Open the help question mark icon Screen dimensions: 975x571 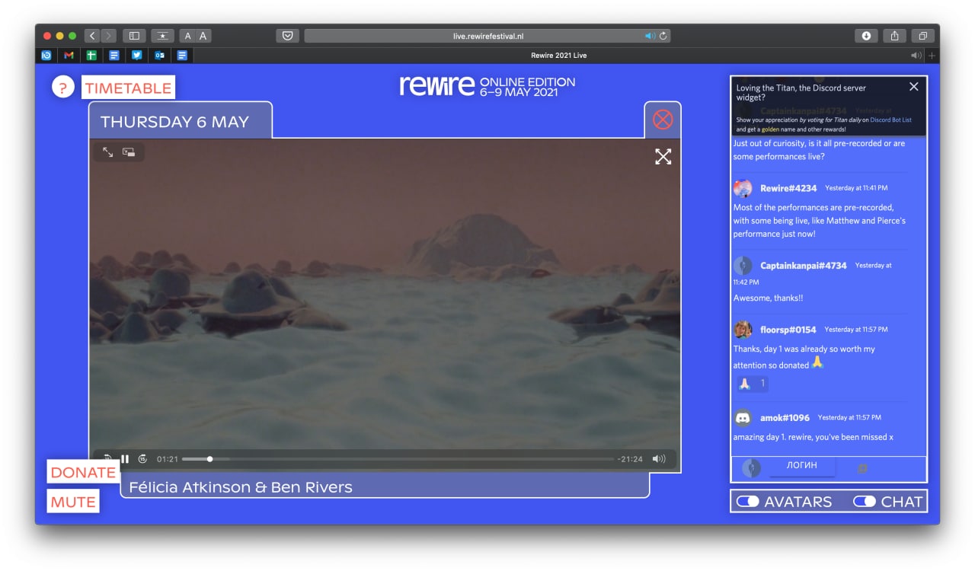point(63,87)
